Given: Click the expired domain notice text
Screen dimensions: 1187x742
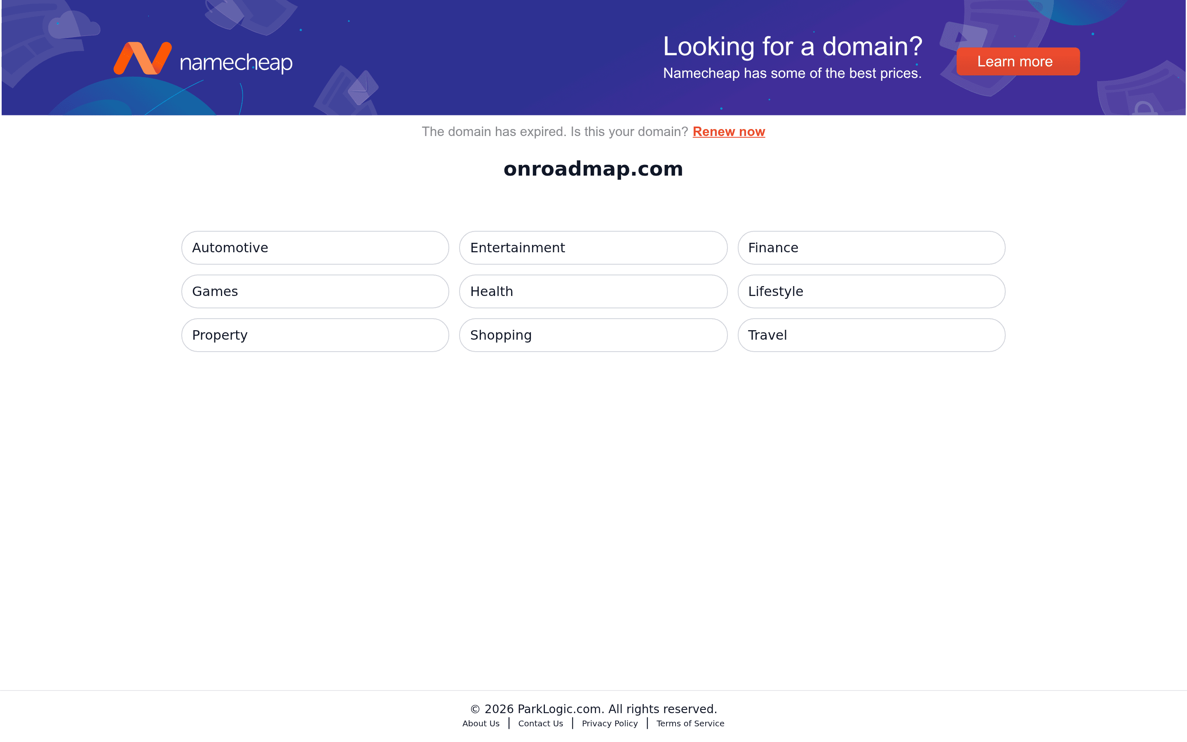Looking at the screenshot, I should pos(555,131).
